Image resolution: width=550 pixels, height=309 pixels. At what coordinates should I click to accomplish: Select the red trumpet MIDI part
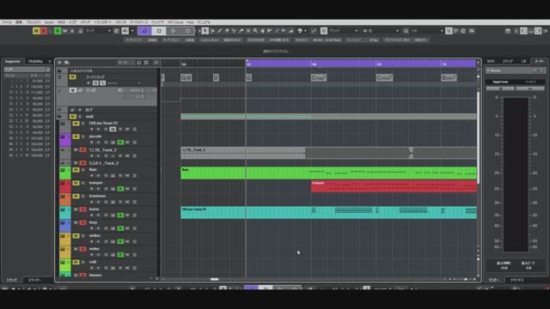394,186
